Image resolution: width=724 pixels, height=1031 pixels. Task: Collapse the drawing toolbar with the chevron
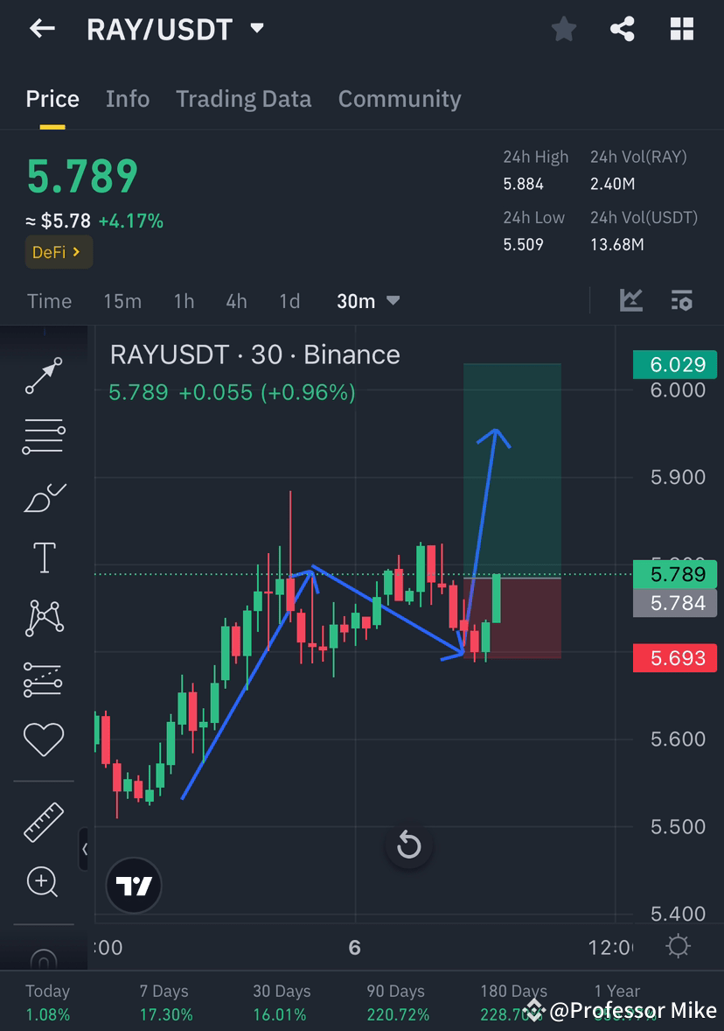85,849
